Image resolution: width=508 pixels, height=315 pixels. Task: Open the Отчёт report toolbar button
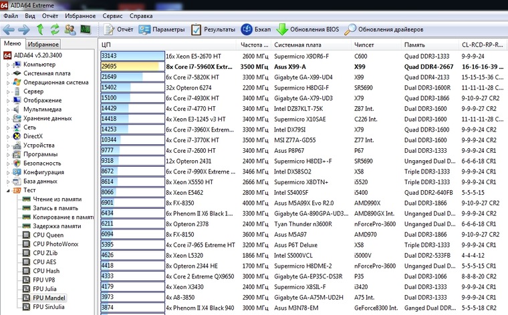click(x=118, y=29)
